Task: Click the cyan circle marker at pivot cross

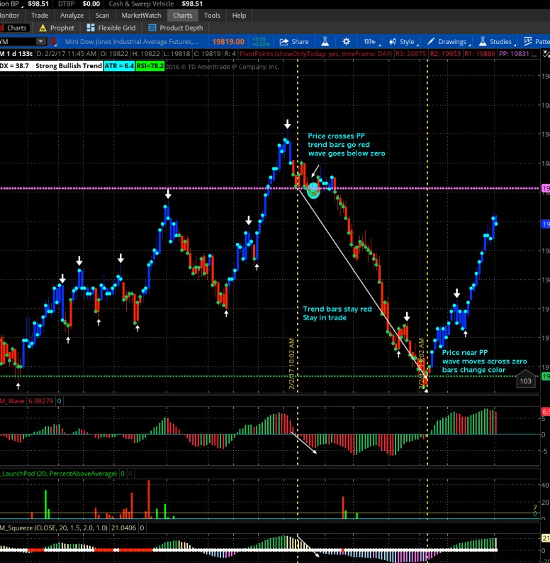Action: point(313,189)
